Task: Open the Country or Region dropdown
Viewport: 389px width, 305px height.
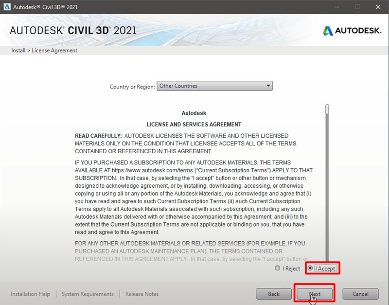Action: (214, 86)
